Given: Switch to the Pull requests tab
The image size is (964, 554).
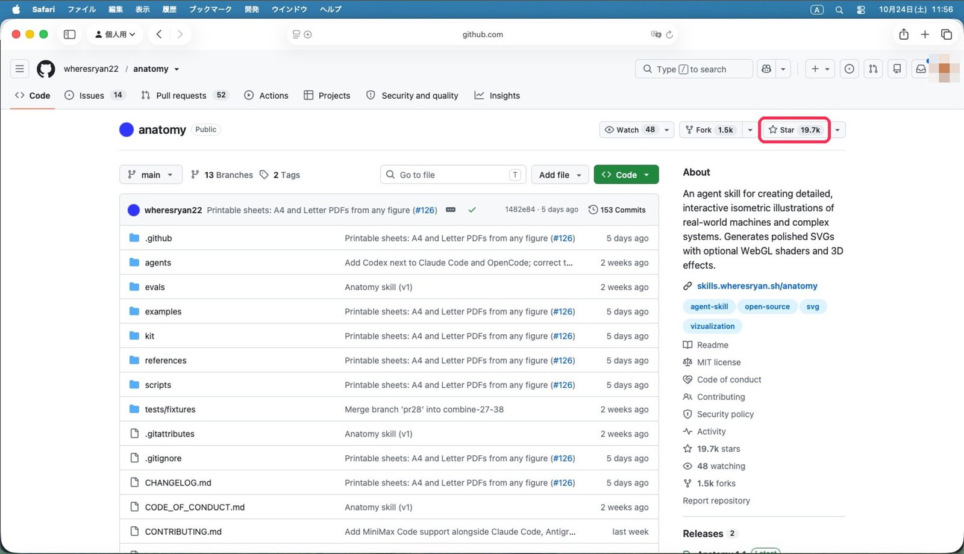Looking at the screenshot, I should 185,95.
